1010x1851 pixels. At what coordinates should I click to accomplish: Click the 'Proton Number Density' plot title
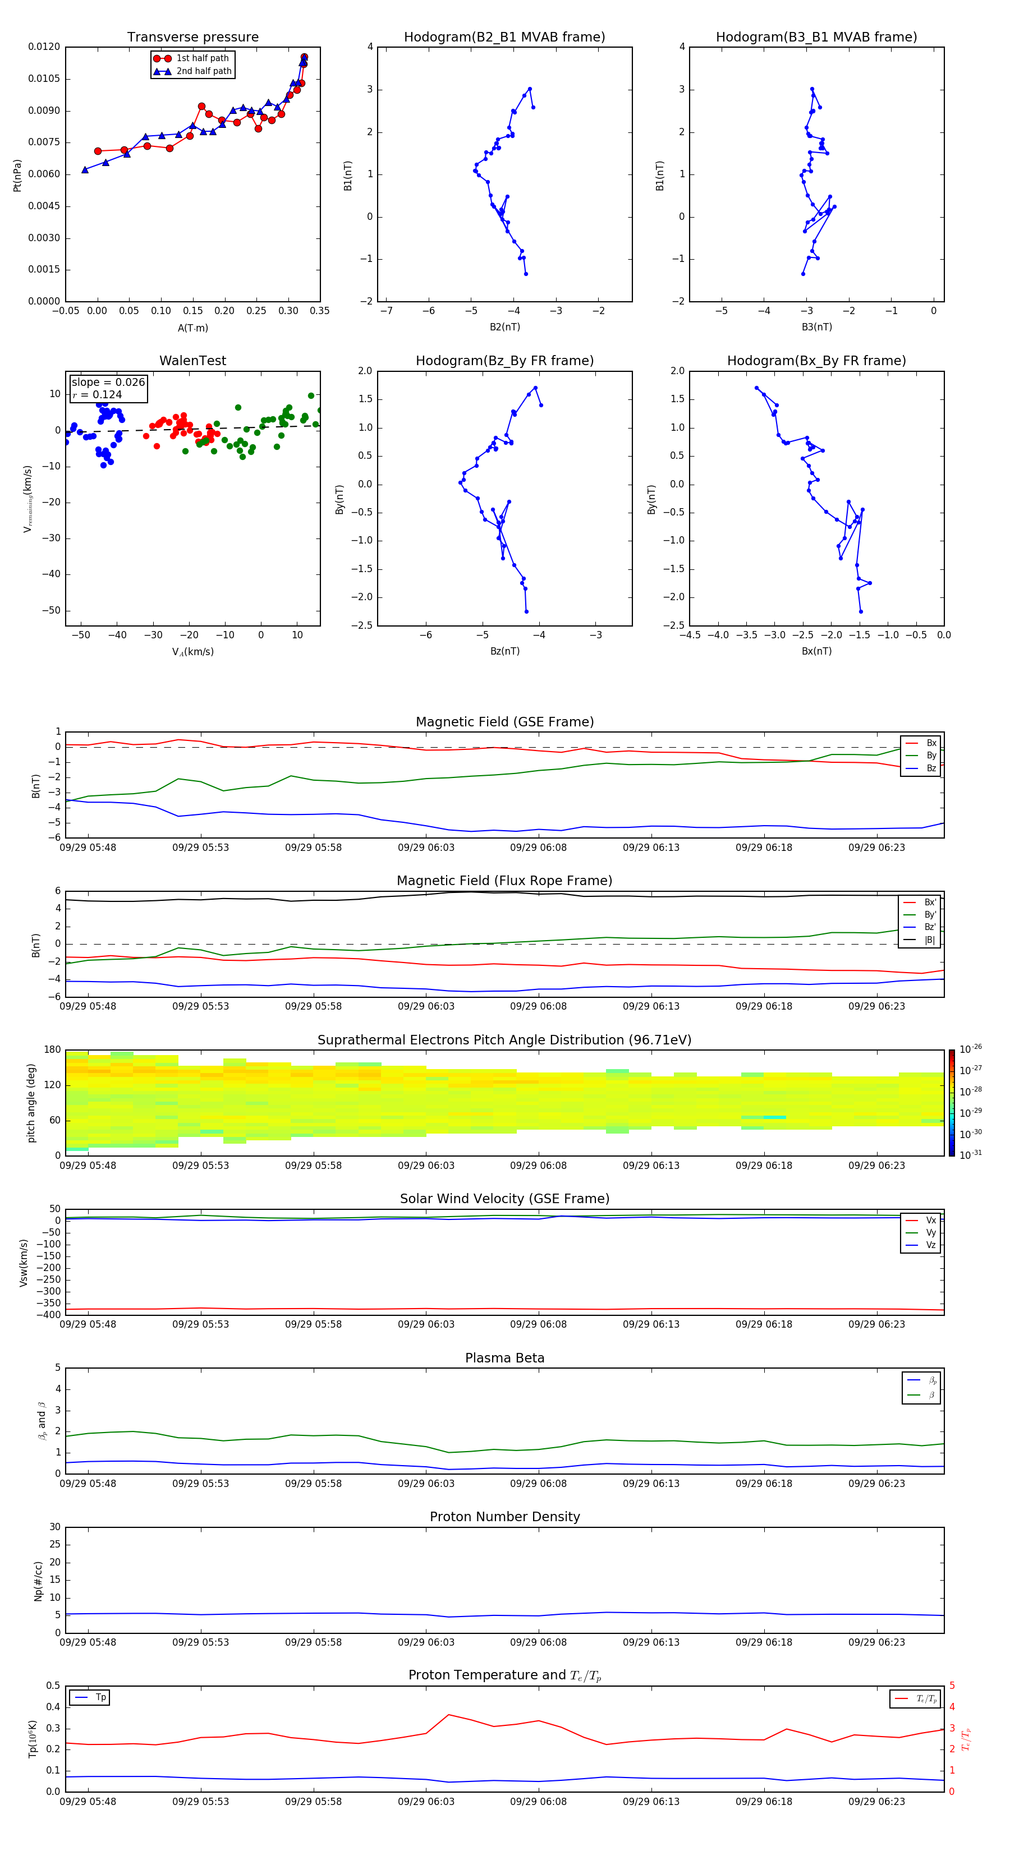click(x=504, y=1517)
